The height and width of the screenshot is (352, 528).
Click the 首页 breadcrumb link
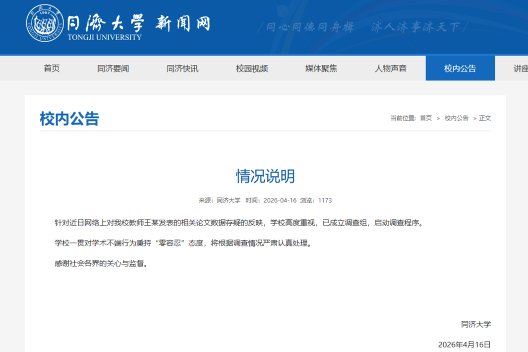click(426, 118)
